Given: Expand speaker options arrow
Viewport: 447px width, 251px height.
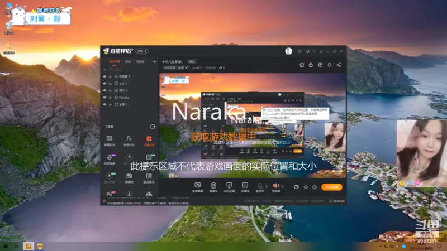Looking at the screenshot, I should pyautogui.click(x=283, y=186).
